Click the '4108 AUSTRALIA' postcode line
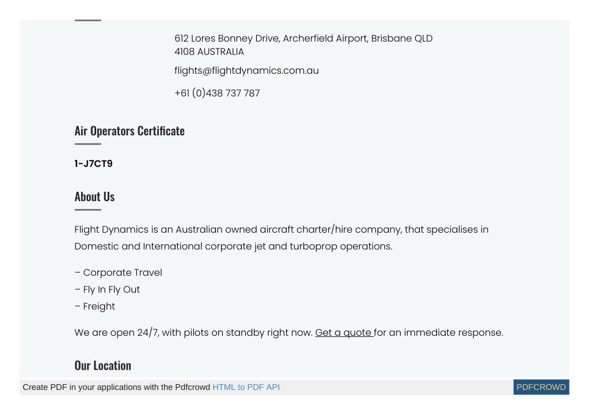The image size is (589, 417). [x=209, y=52]
